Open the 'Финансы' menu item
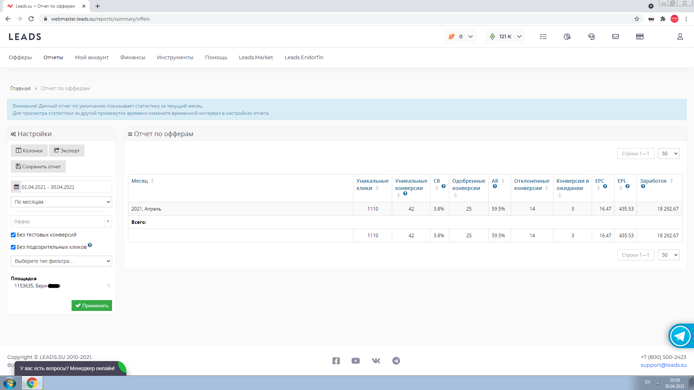Viewport: 694px width, 390px height. 133,57
